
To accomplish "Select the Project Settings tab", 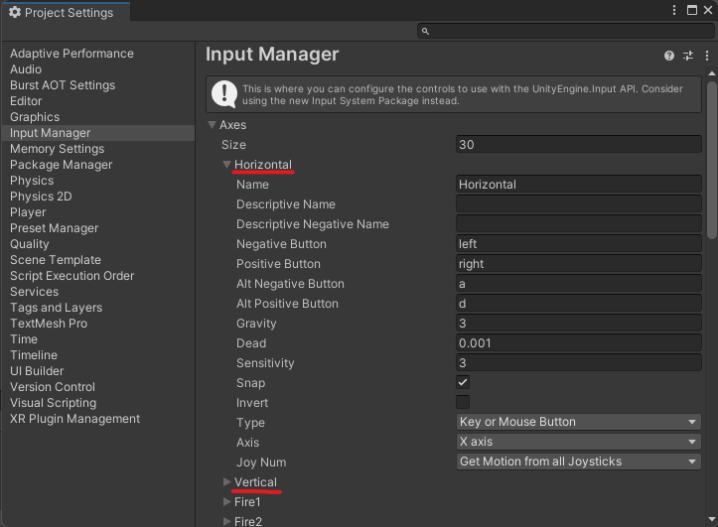I will click(66, 12).
